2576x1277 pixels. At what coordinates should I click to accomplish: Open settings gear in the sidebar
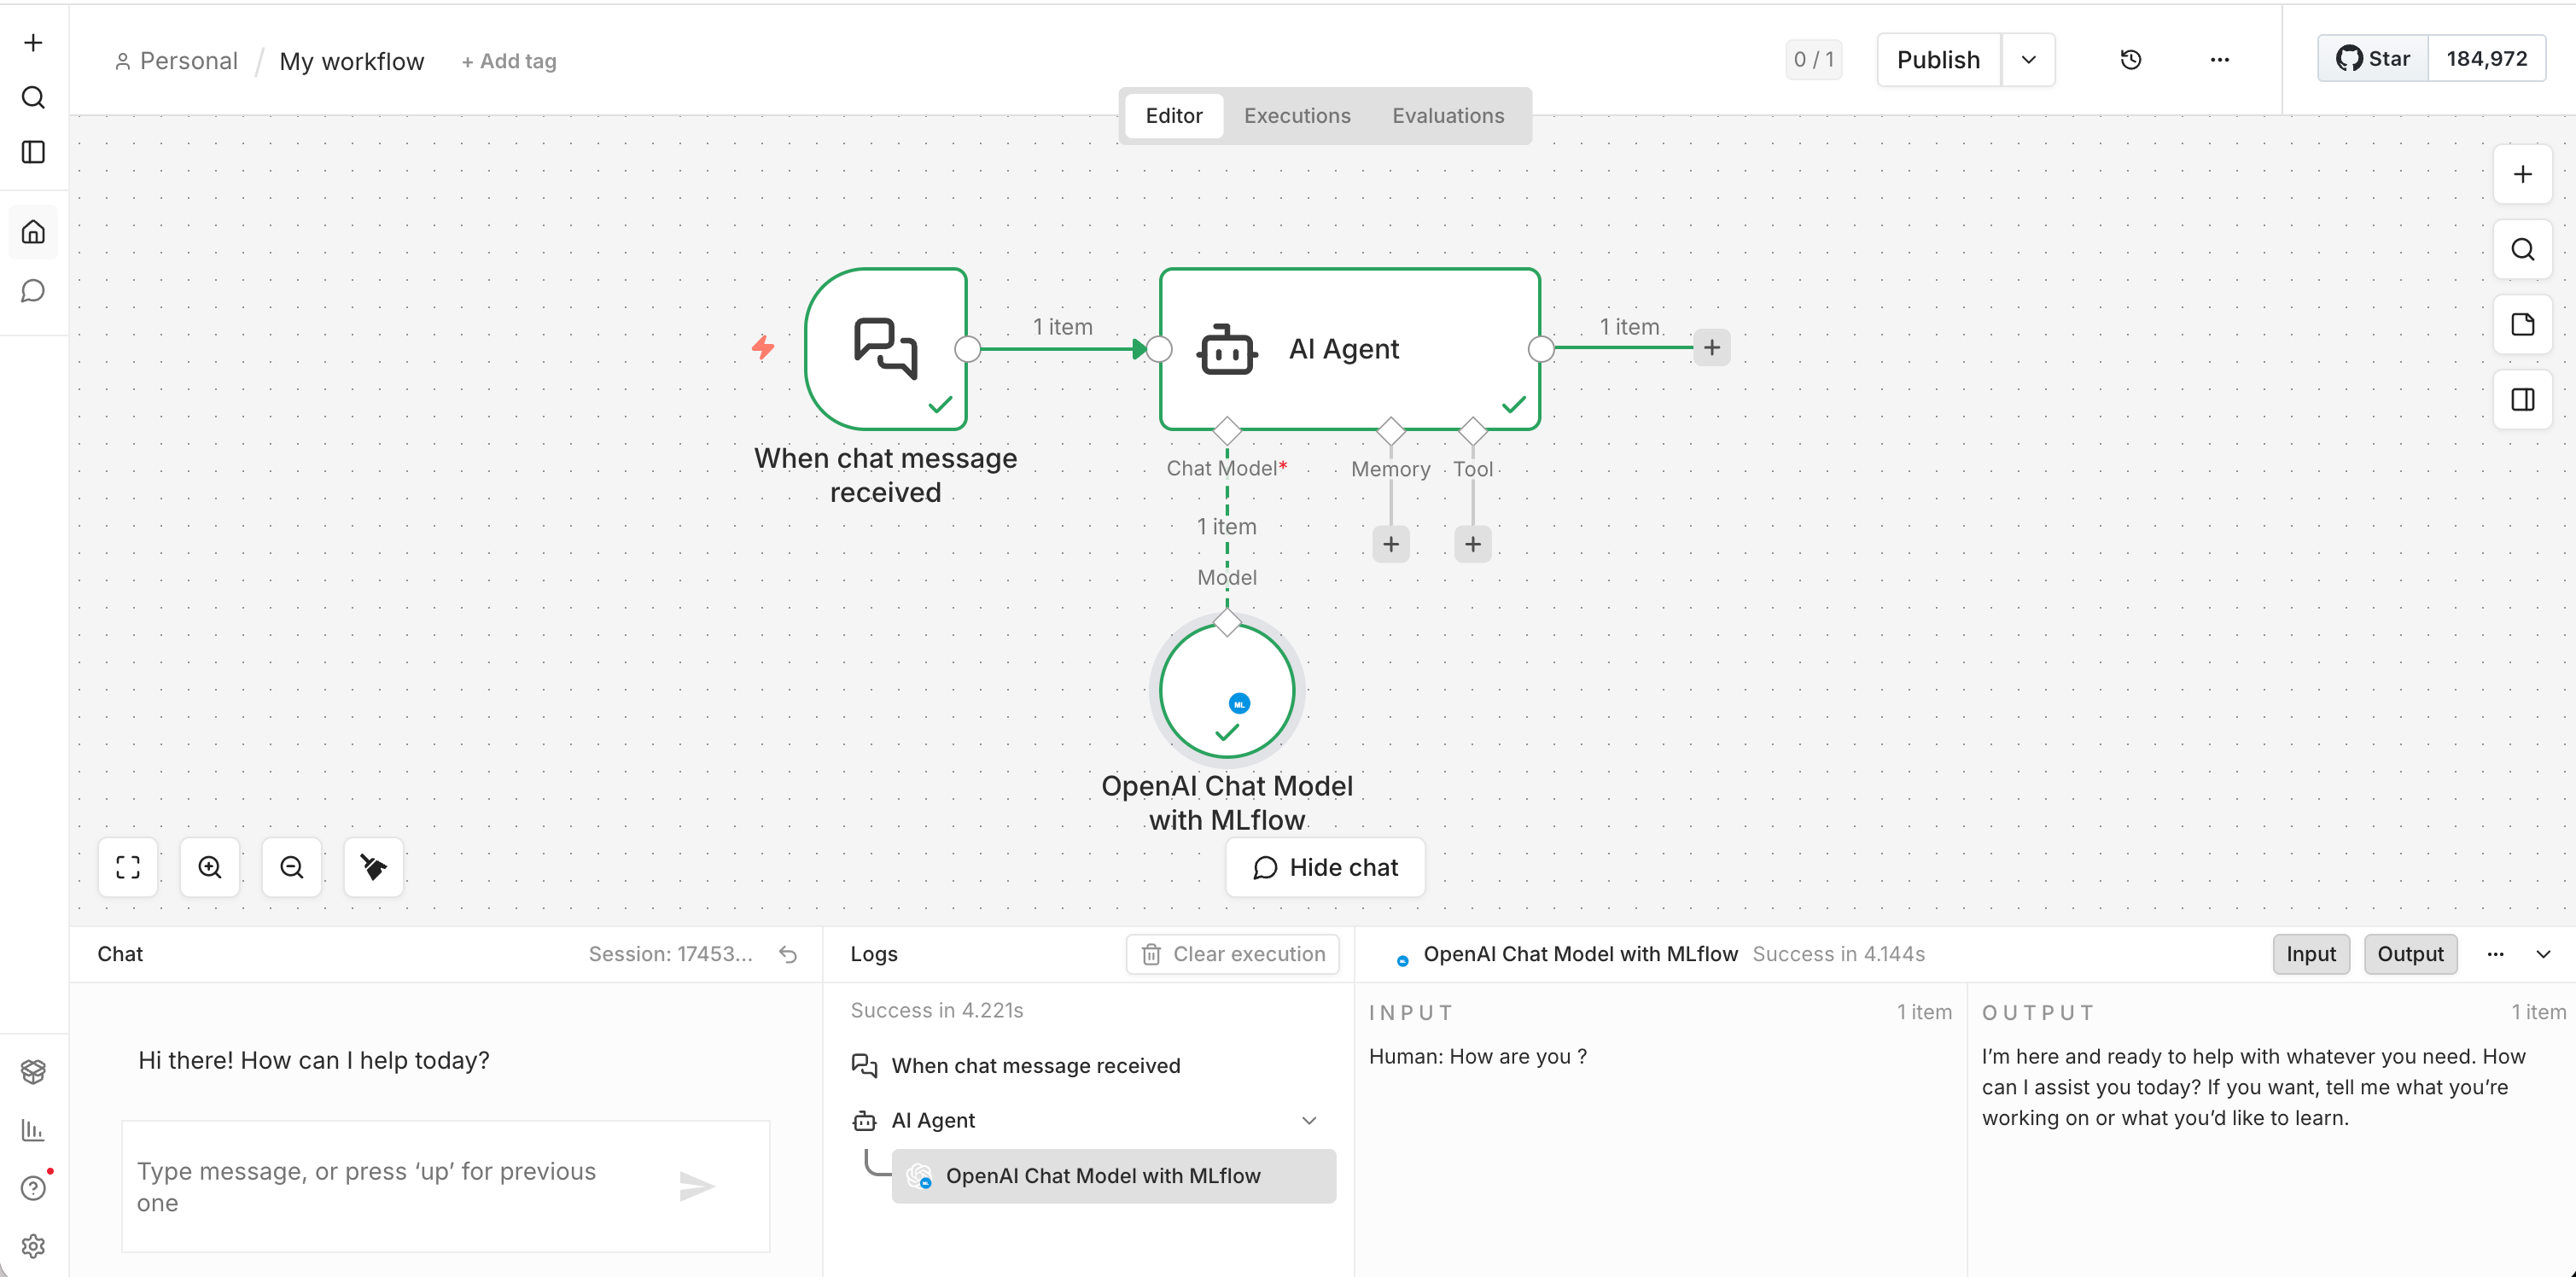pyautogui.click(x=33, y=1246)
